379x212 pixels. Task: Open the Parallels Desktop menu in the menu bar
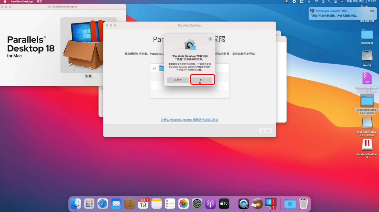(x=22, y=2)
